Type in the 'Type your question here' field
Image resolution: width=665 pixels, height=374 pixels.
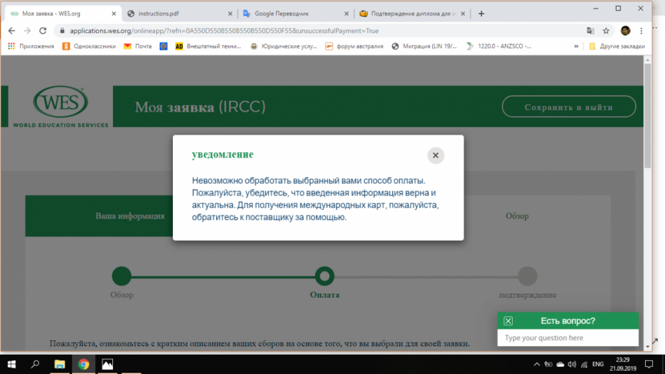[565, 338]
